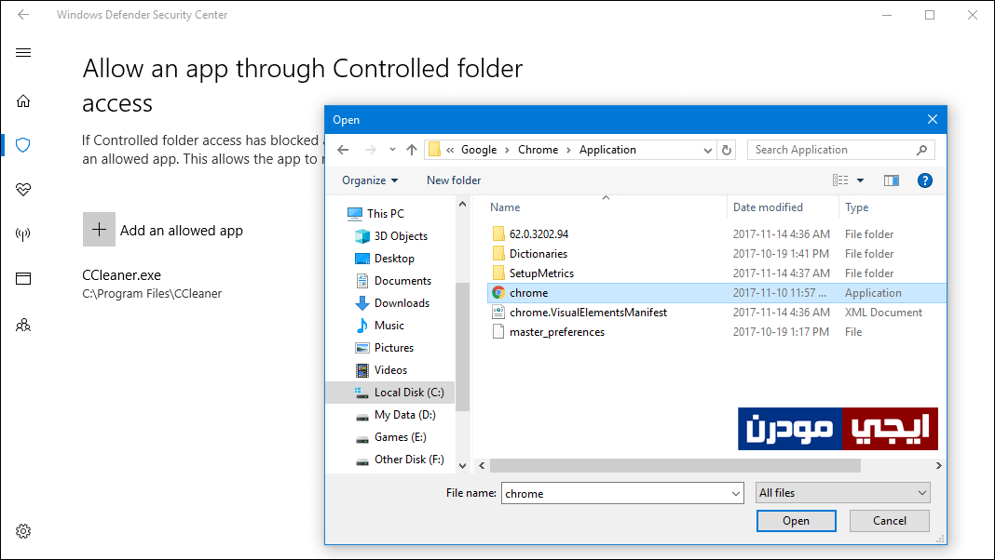
Task: Select chrome.VisualElementsManifest file
Action: pyautogui.click(x=588, y=313)
